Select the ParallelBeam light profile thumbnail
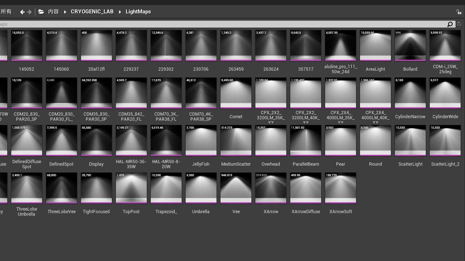 [x=306, y=141]
